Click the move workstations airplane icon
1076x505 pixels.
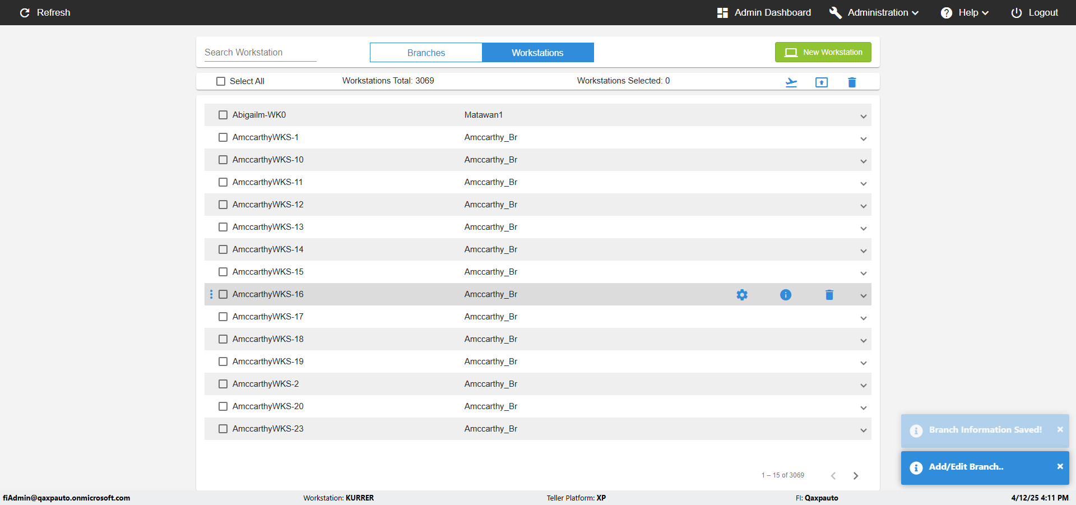791,82
